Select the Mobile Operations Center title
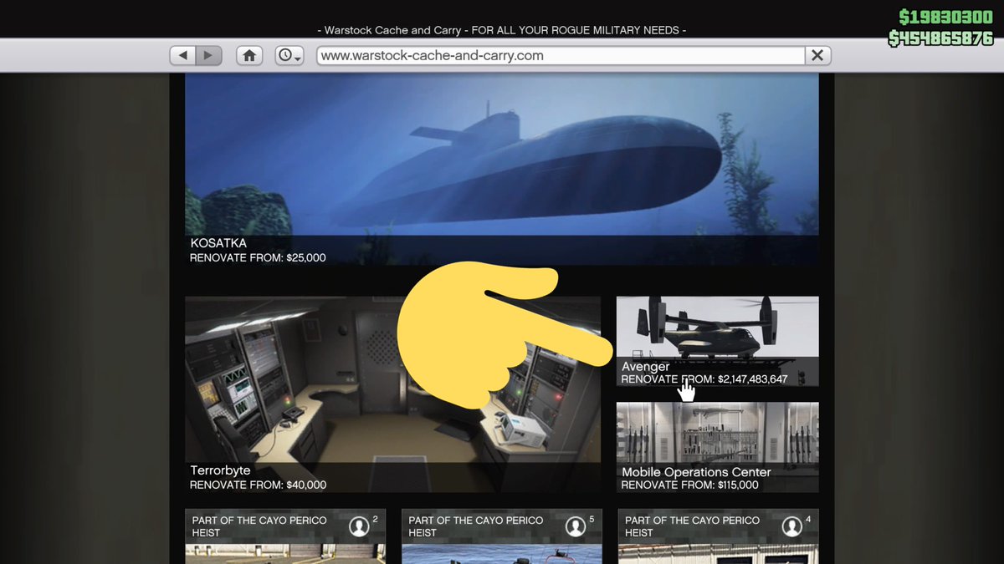This screenshot has width=1004, height=564. (x=696, y=472)
